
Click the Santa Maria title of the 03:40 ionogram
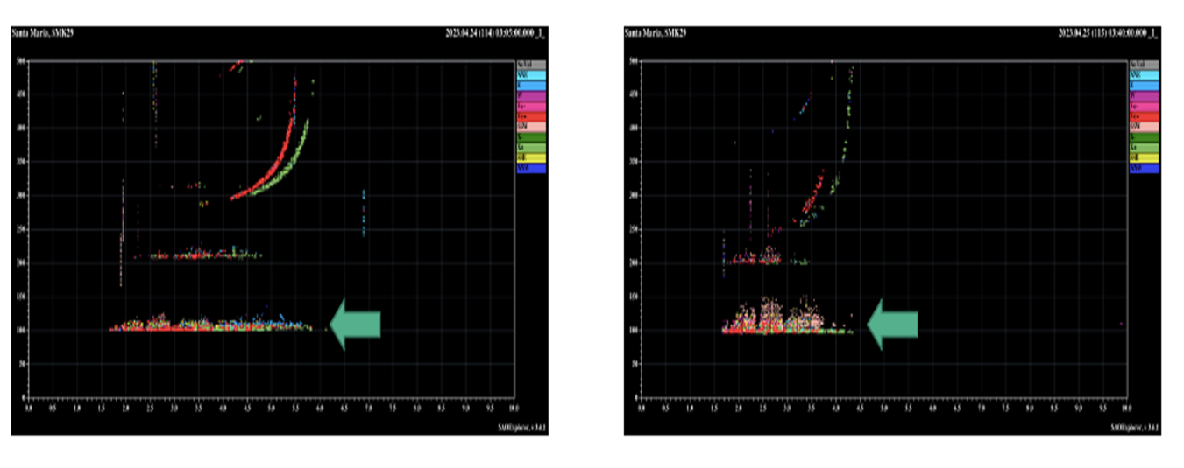(x=655, y=33)
